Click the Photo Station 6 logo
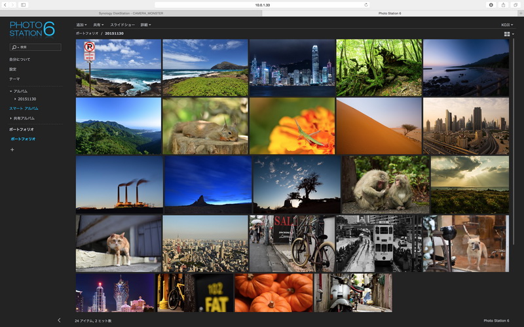This screenshot has width=524, height=327. pyautogui.click(x=32, y=29)
